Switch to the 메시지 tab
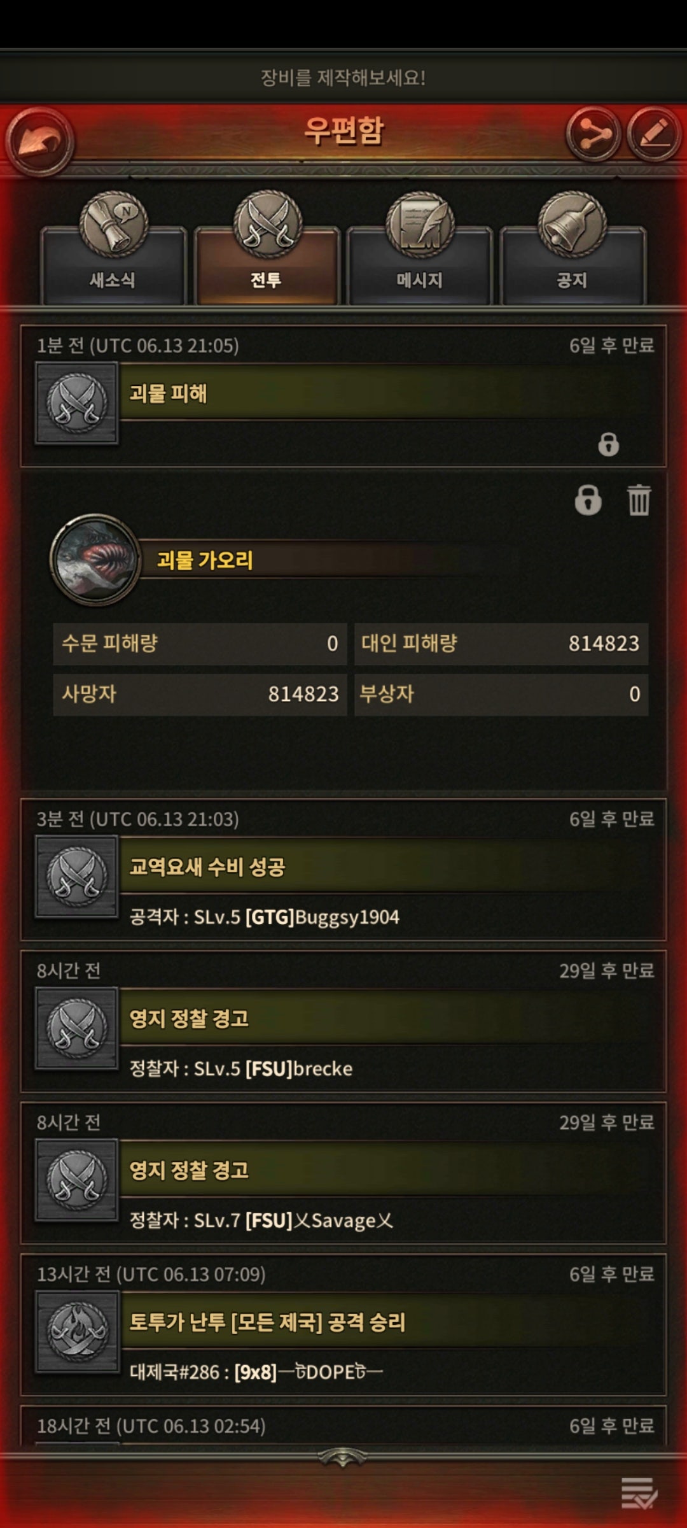This screenshot has height=1528, width=687. [x=420, y=251]
